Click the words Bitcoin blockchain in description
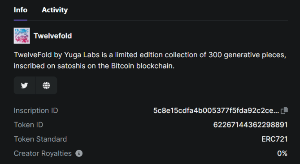This screenshot has height=164, width=300. pos(143,66)
